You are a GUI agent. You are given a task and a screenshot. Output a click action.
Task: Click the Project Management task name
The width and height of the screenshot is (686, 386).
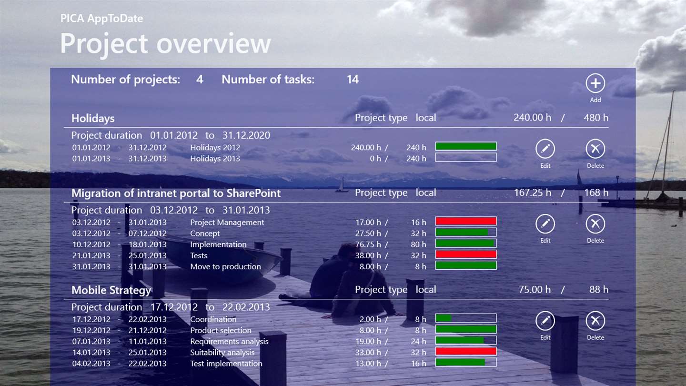227,223
